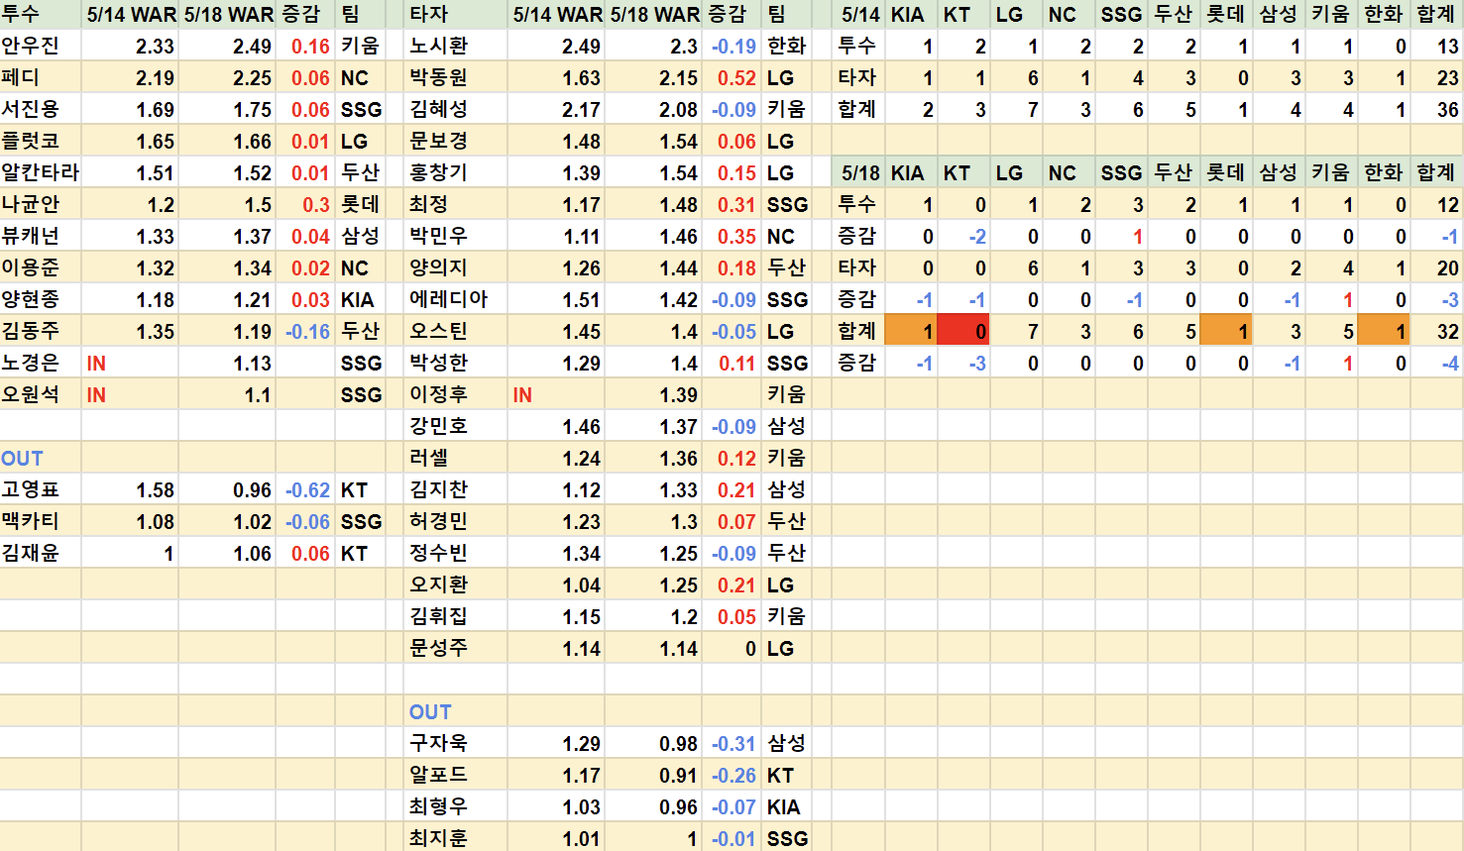Click the 문성주 name cell
The width and height of the screenshot is (1464, 851).
[438, 649]
